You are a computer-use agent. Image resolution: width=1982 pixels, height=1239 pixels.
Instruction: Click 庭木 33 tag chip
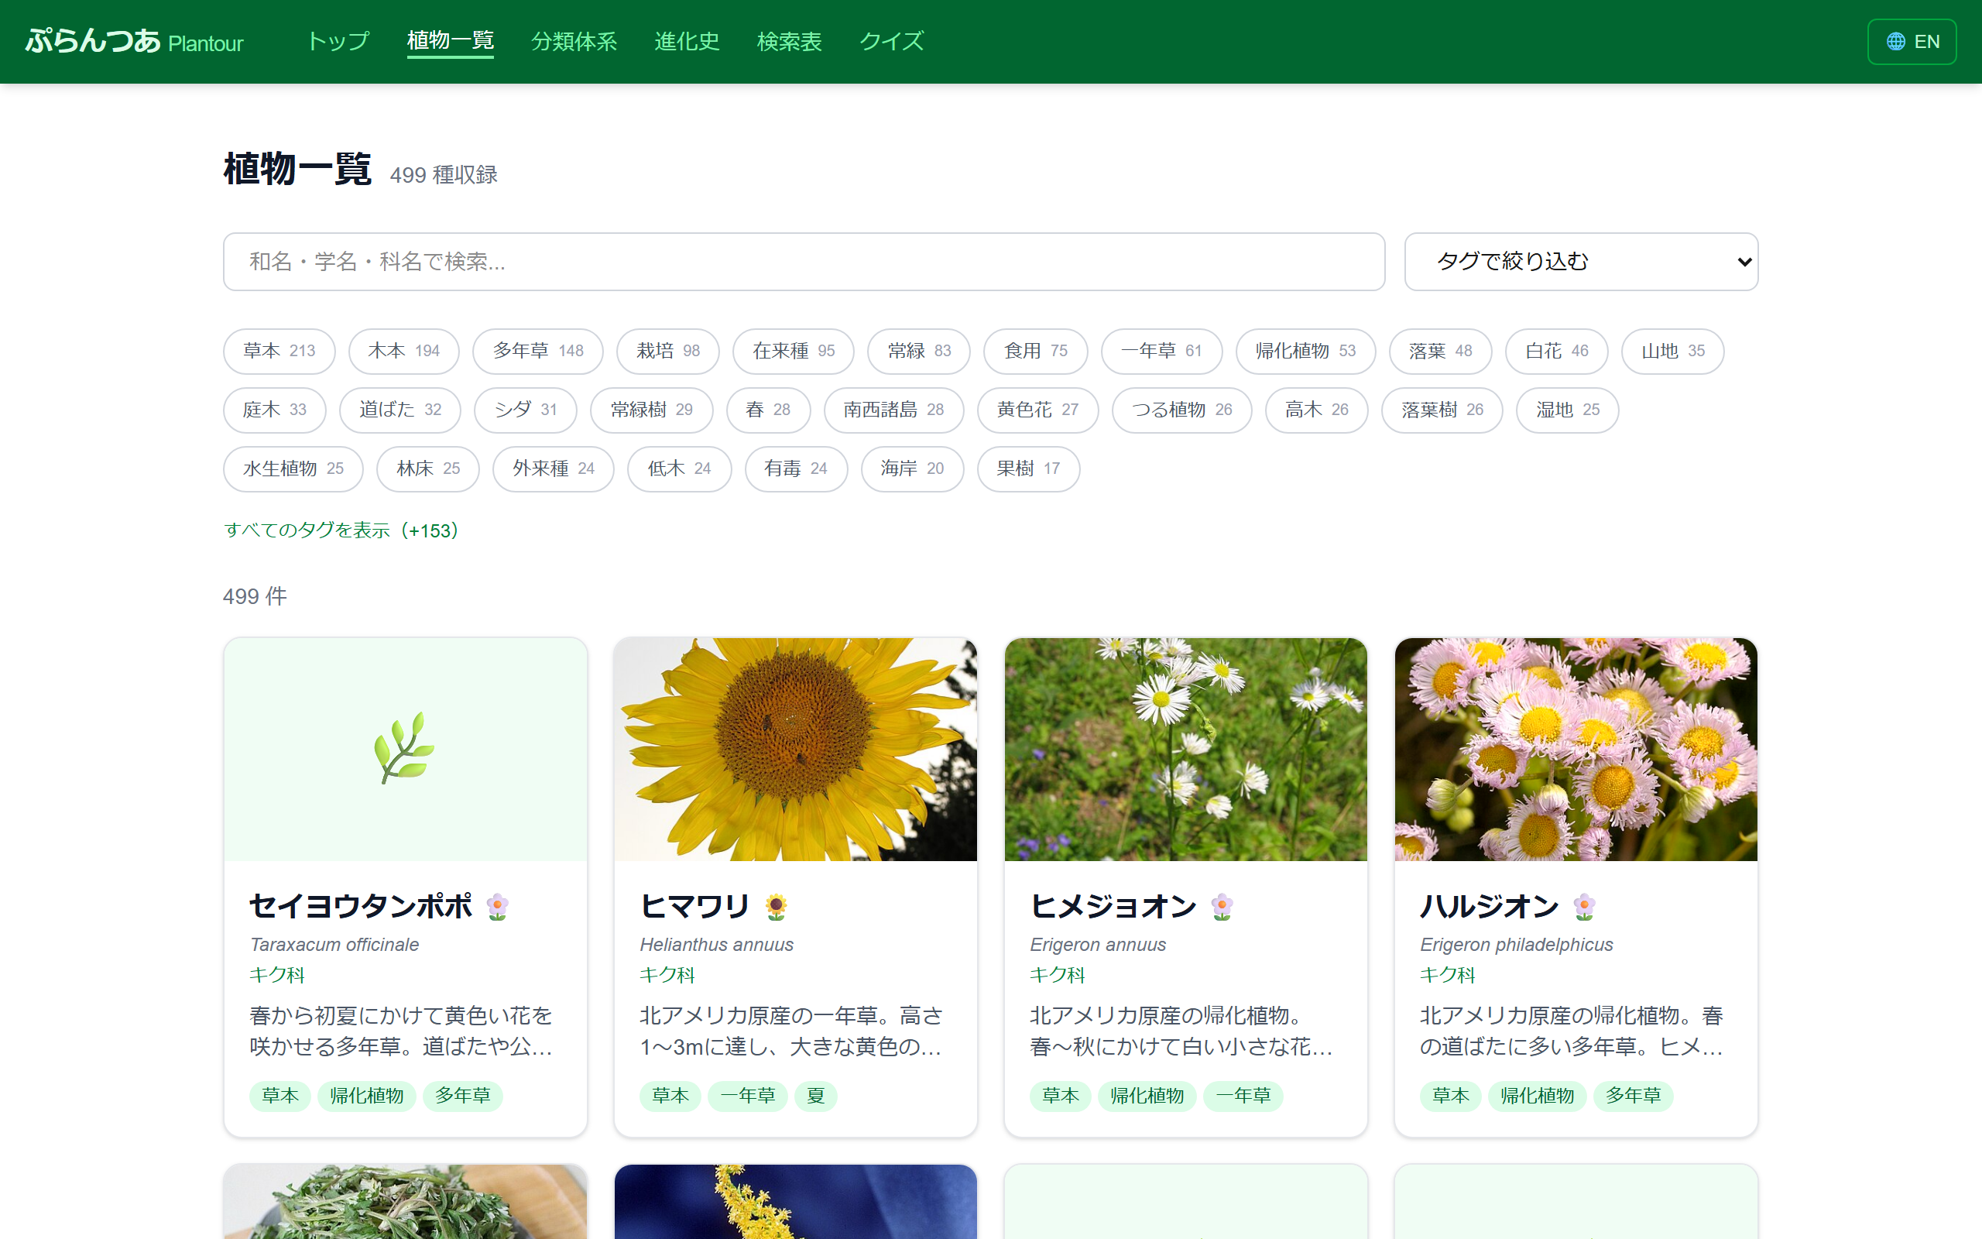(274, 410)
